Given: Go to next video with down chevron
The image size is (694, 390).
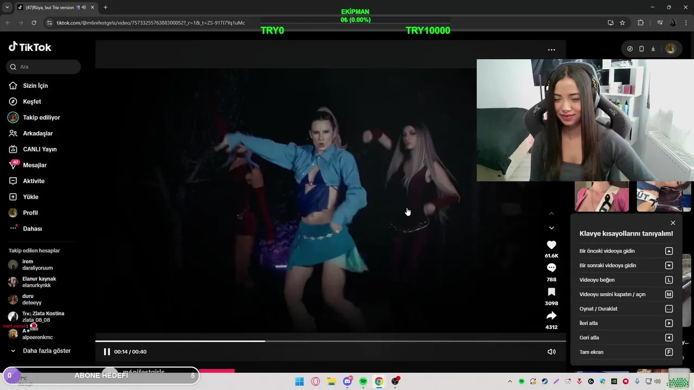Looking at the screenshot, I should pos(551,228).
